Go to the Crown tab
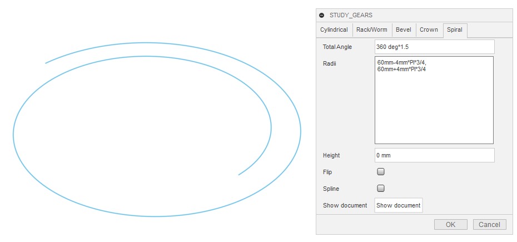Viewport: 517px width, 242px height. click(x=429, y=30)
